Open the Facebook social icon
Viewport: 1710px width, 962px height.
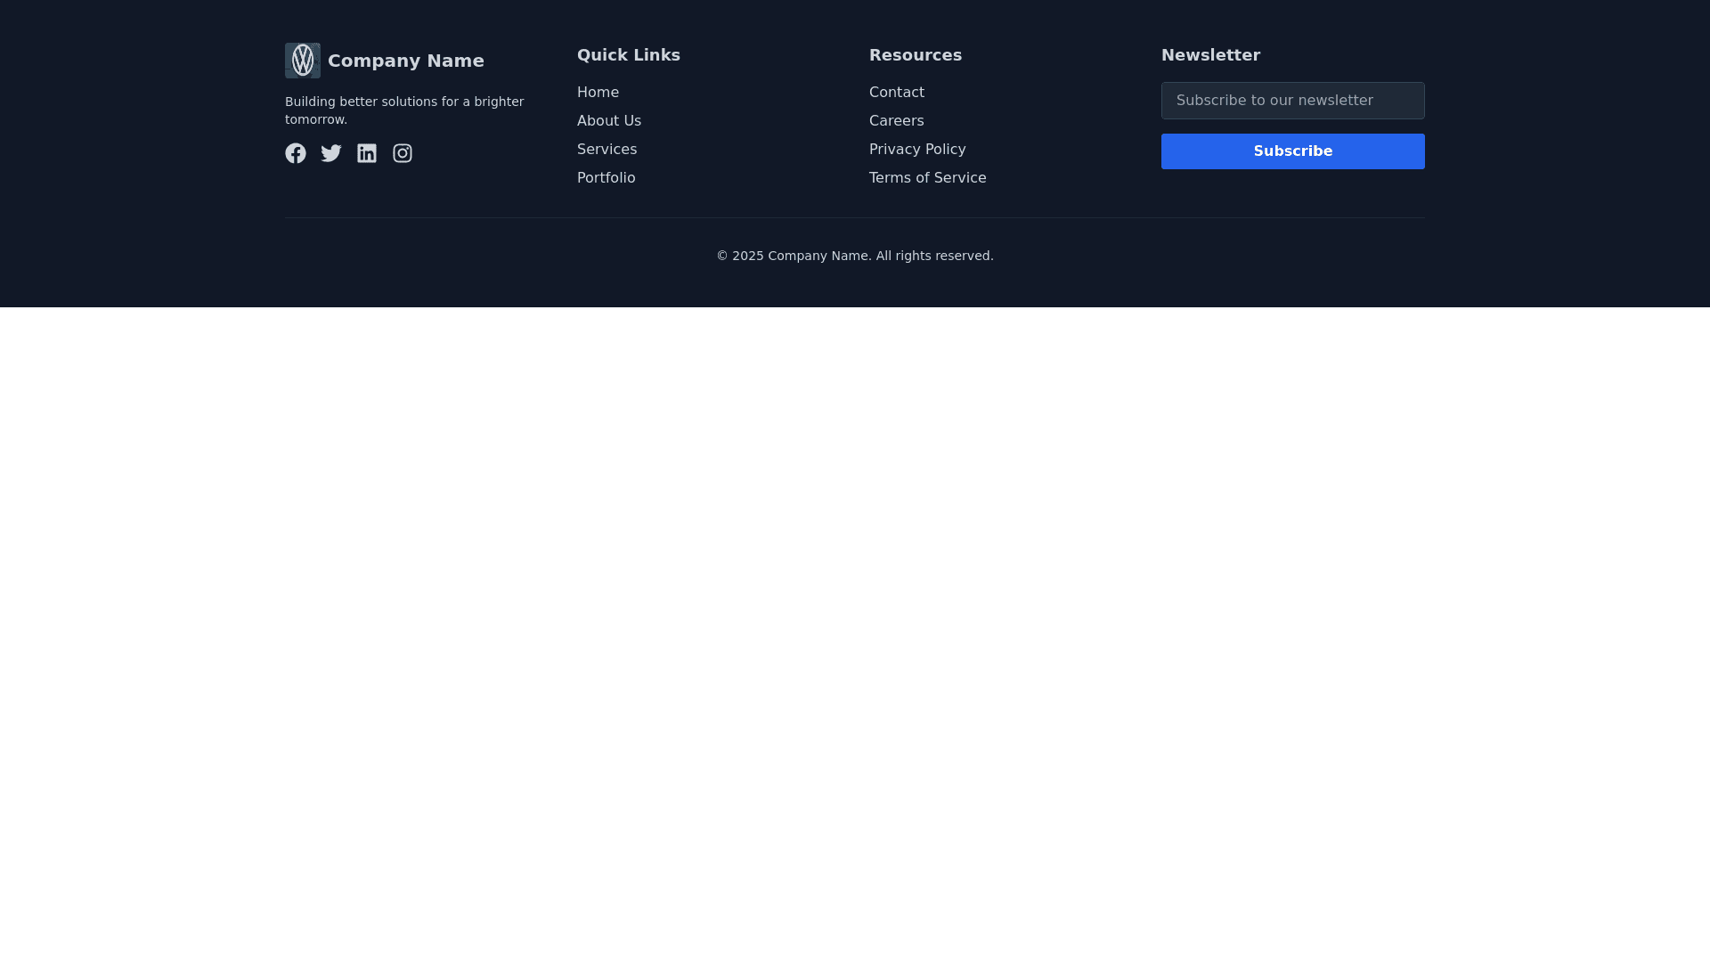click(x=296, y=153)
